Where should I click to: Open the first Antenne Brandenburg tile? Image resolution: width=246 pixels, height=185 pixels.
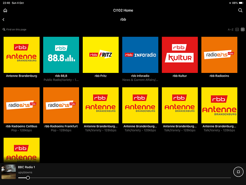(21, 55)
